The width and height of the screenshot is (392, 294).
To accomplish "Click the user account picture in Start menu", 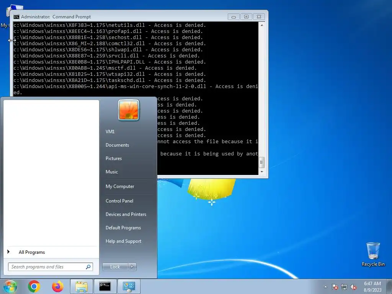I will click(x=129, y=110).
